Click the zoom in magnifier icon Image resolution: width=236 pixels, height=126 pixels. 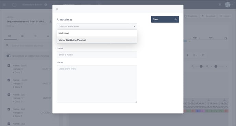pos(207,66)
